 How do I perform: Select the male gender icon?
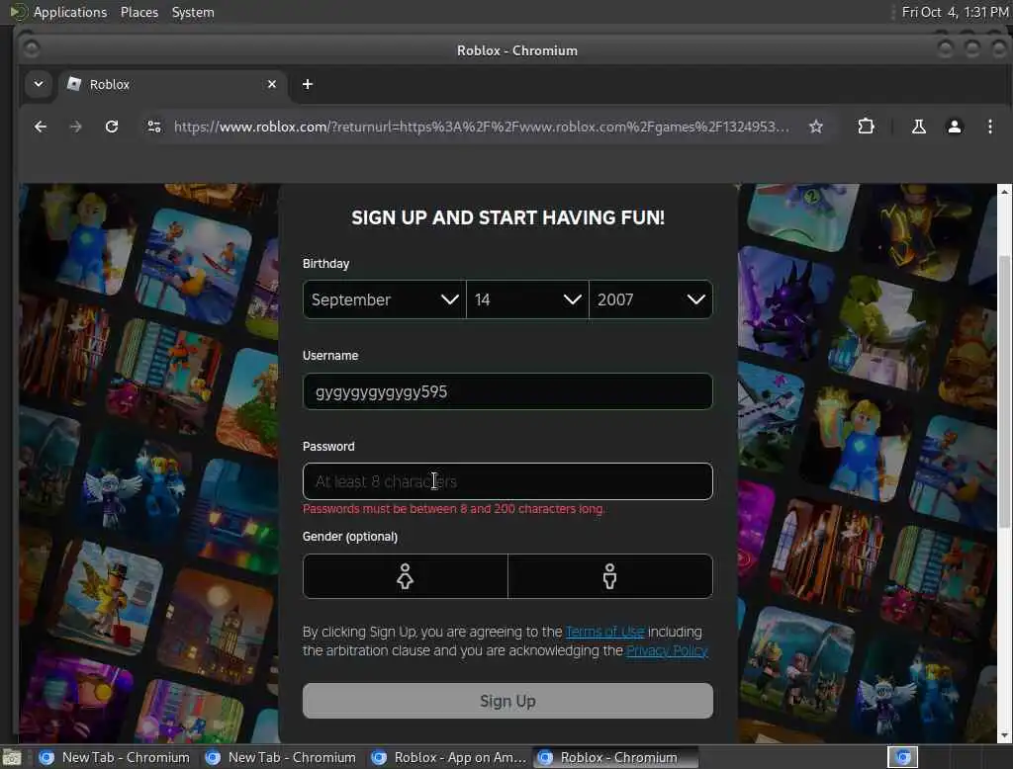click(x=609, y=576)
